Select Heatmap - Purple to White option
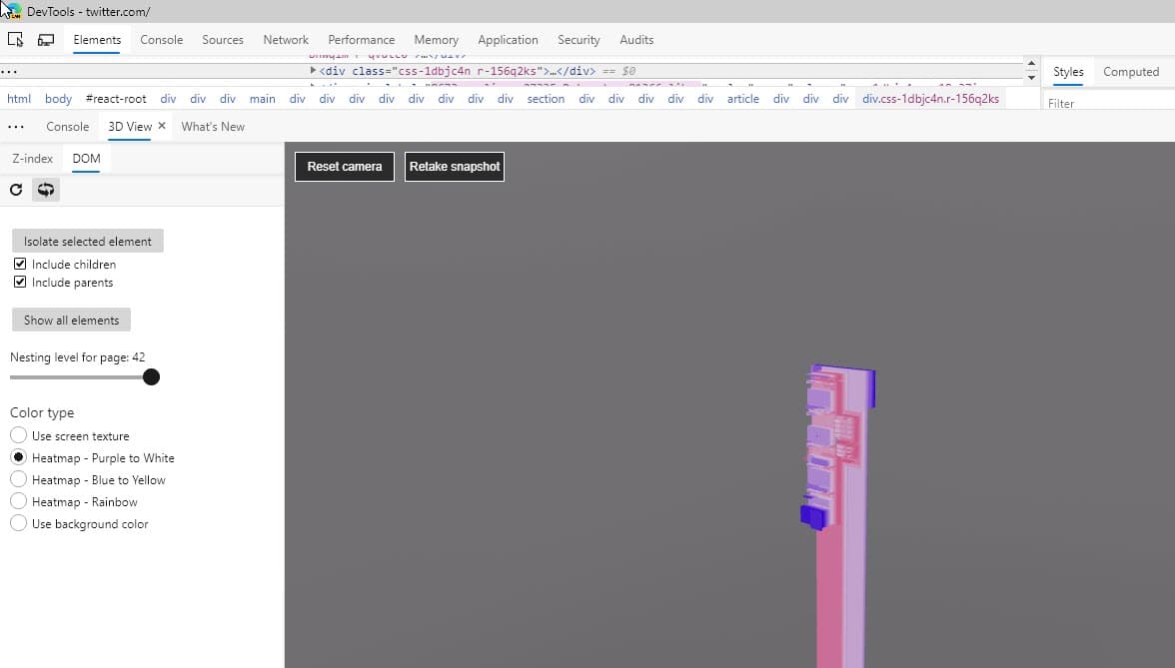 [19, 457]
